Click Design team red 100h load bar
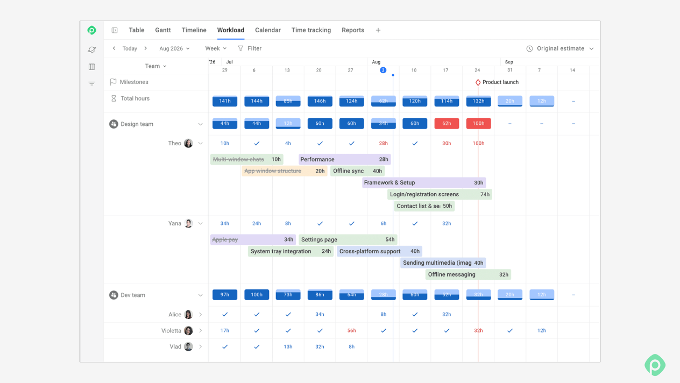Viewport: 680px width, 383px height. 478,124
